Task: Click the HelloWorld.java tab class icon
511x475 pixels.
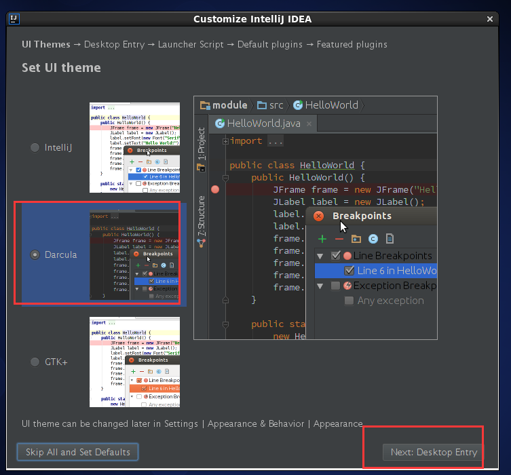Action: 220,123
